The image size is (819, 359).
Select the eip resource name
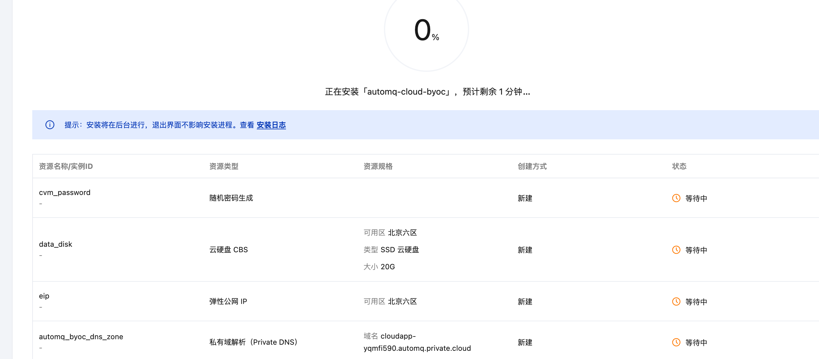[x=44, y=296]
